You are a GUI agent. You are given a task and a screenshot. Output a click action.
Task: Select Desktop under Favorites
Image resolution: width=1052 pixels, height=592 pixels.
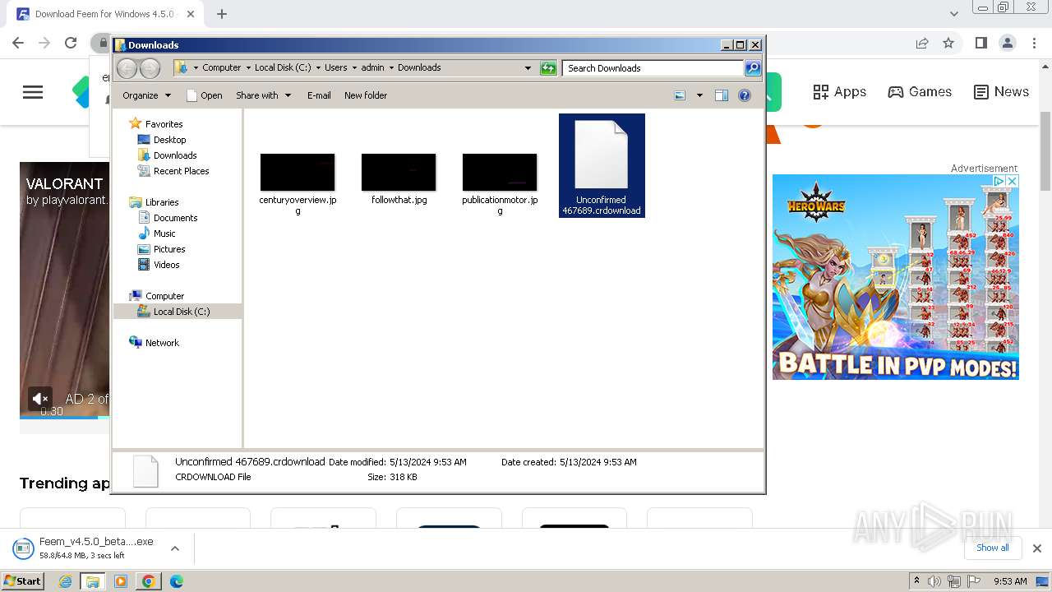pyautogui.click(x=169, y=140)
